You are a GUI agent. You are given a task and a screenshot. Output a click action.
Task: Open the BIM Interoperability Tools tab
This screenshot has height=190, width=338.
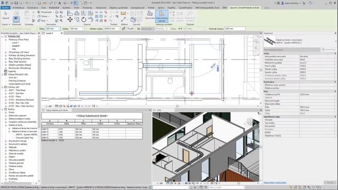coord(208,8)
